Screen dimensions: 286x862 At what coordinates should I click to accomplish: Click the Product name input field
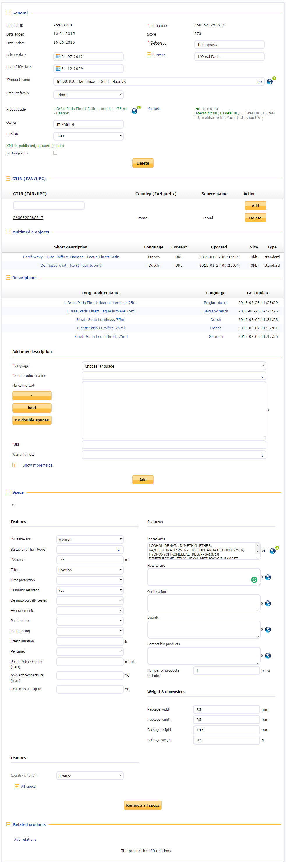coord(158,82)
